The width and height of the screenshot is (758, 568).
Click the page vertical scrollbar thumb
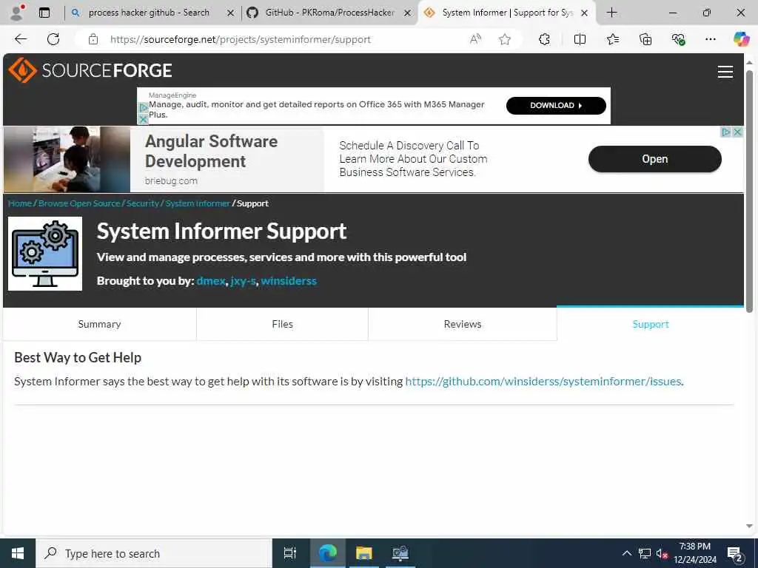(x=749, y=192)
